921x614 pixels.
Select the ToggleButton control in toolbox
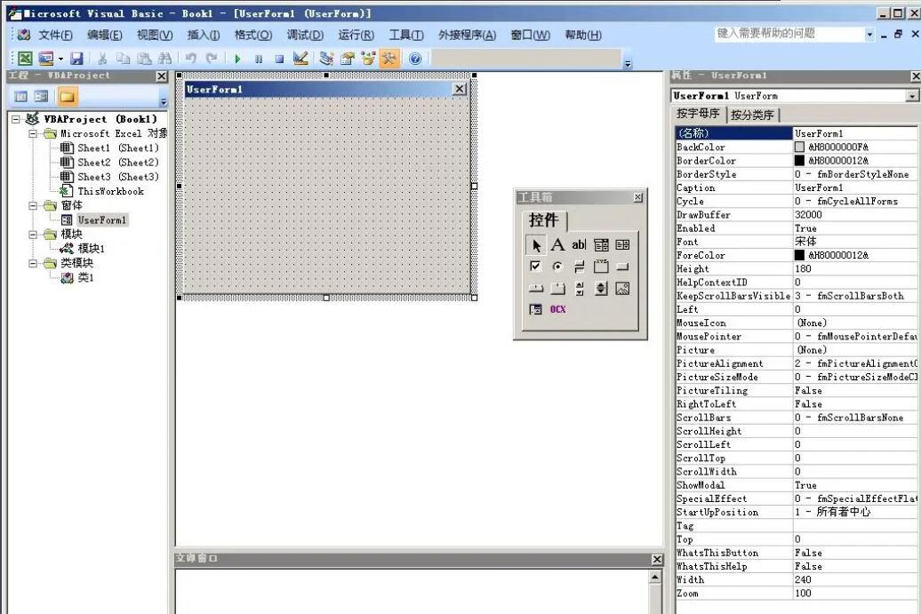pyautogui.click(x=579, y=267)
